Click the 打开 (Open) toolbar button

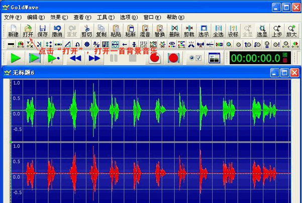28,31
